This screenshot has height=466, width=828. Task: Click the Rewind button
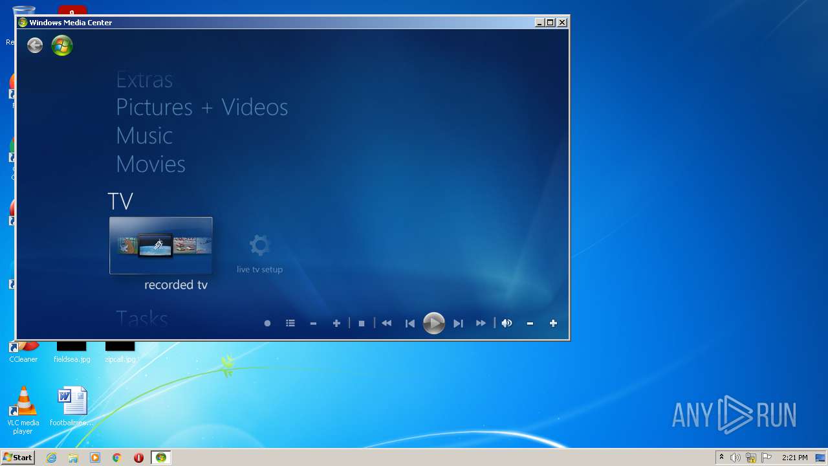pos(386,324)
